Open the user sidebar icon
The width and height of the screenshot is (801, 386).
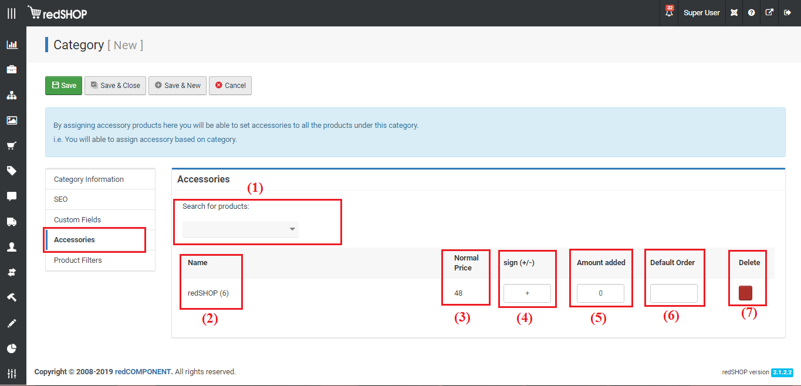tap(12, 247)
